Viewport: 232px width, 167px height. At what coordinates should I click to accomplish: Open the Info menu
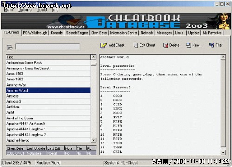coord(55,10)
